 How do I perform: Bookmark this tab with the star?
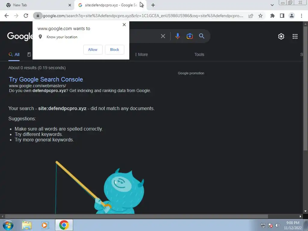click(260, 16)
